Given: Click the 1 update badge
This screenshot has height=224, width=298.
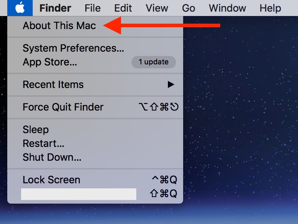Looking at the screenshot, I should click(153, 62).
